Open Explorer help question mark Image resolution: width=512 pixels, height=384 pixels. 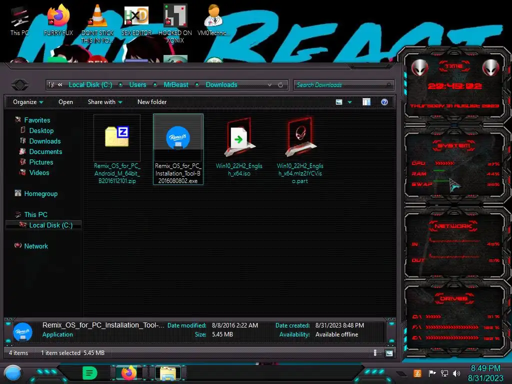384,102
